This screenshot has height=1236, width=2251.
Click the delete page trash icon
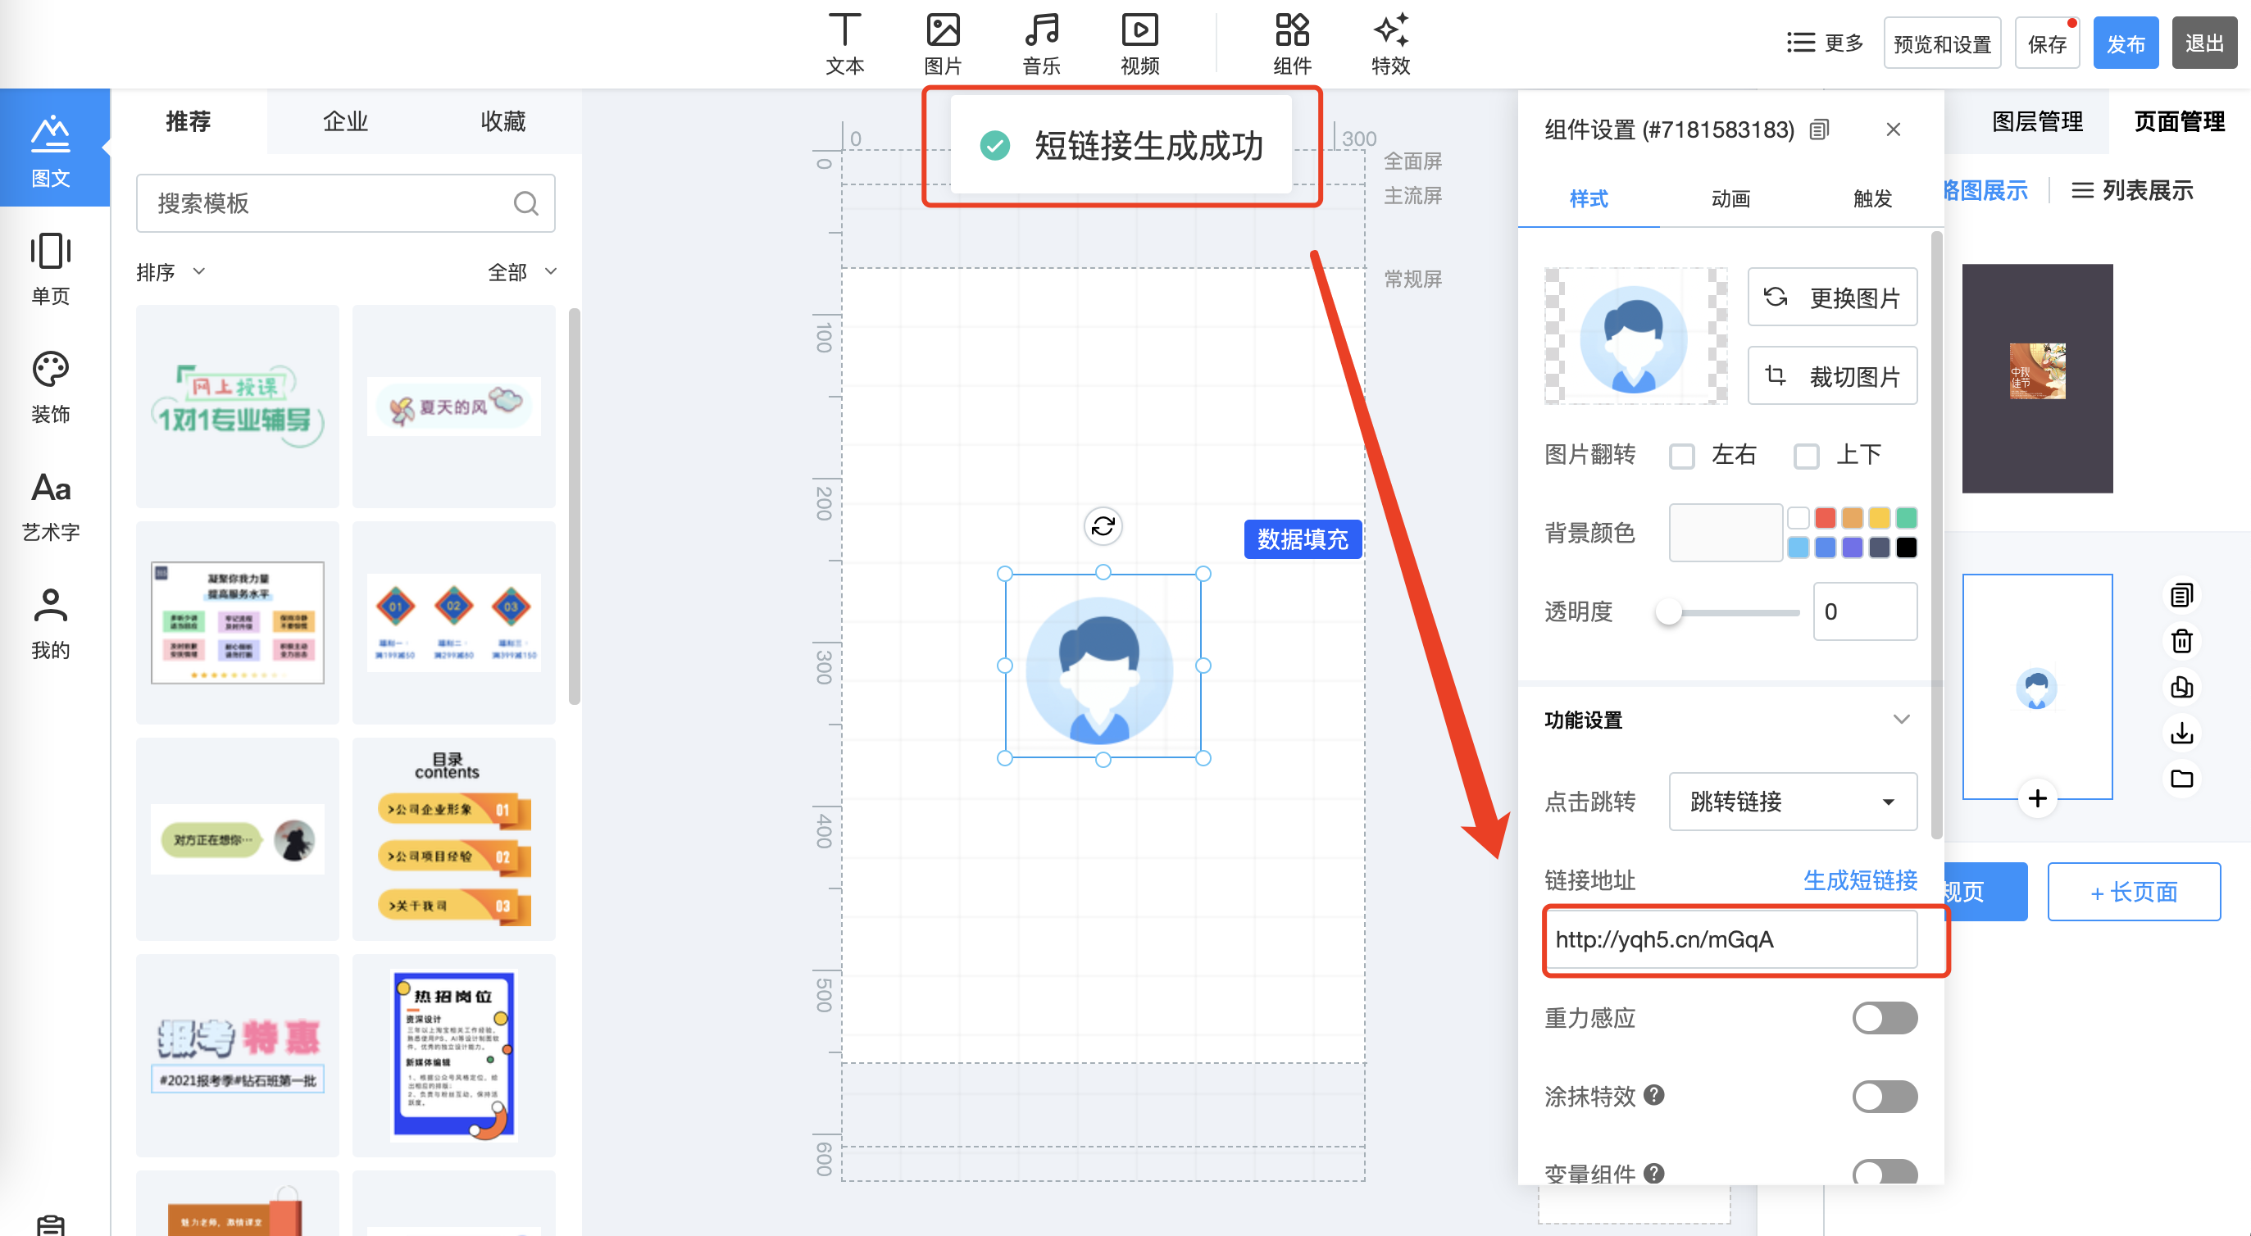pos(2181,641)
